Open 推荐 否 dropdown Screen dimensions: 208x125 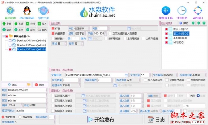(x=76, y=44)
